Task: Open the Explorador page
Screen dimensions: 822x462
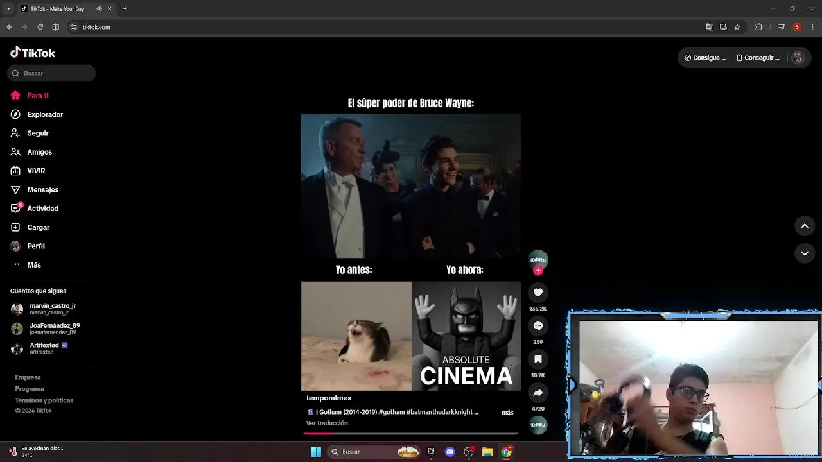Action: coord(37,114)
